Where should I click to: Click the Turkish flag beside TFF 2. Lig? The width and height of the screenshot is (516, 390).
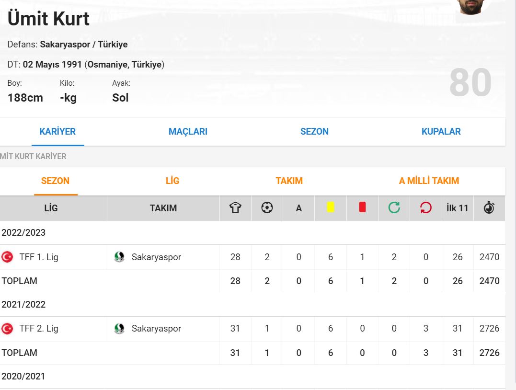pos(7,329)
